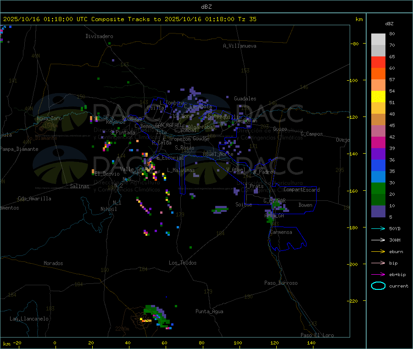Click the Guadales map label
The height and width of the screenshot is (349, 413).
(x=245, y=99)
